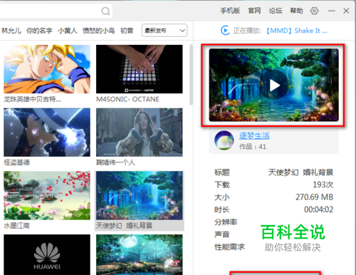Open the 官网 menu item
The image size is (356, 275).
pyautogui.click(x=254, y=11)
